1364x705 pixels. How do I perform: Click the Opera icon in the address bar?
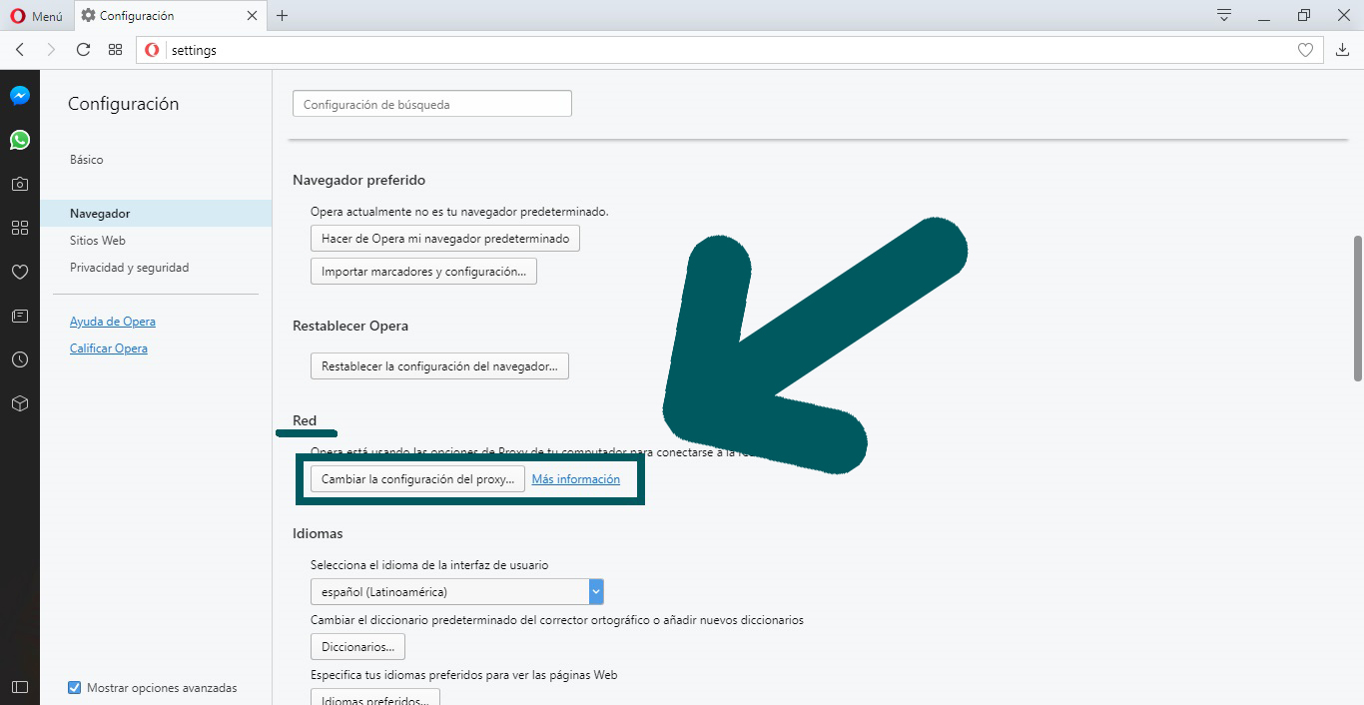(x=152, y=50)
